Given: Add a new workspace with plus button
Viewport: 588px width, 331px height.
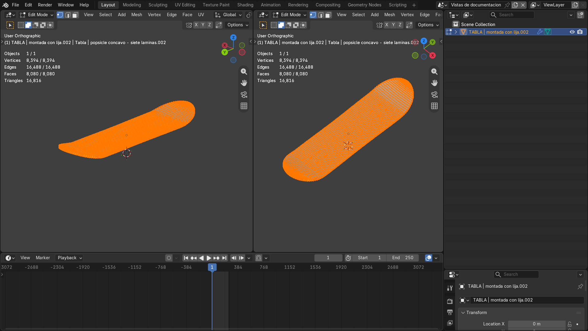Looking at the screenshot, I should click(414, 5).
